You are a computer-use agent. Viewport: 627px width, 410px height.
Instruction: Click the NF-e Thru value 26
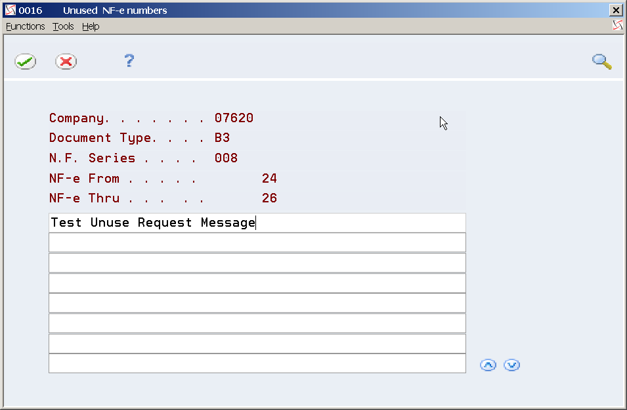point(270,198)
